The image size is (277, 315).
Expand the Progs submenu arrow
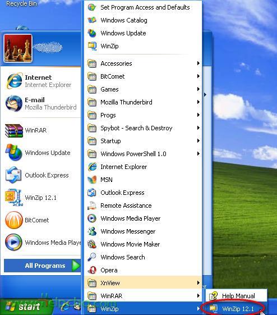point(198,115)
